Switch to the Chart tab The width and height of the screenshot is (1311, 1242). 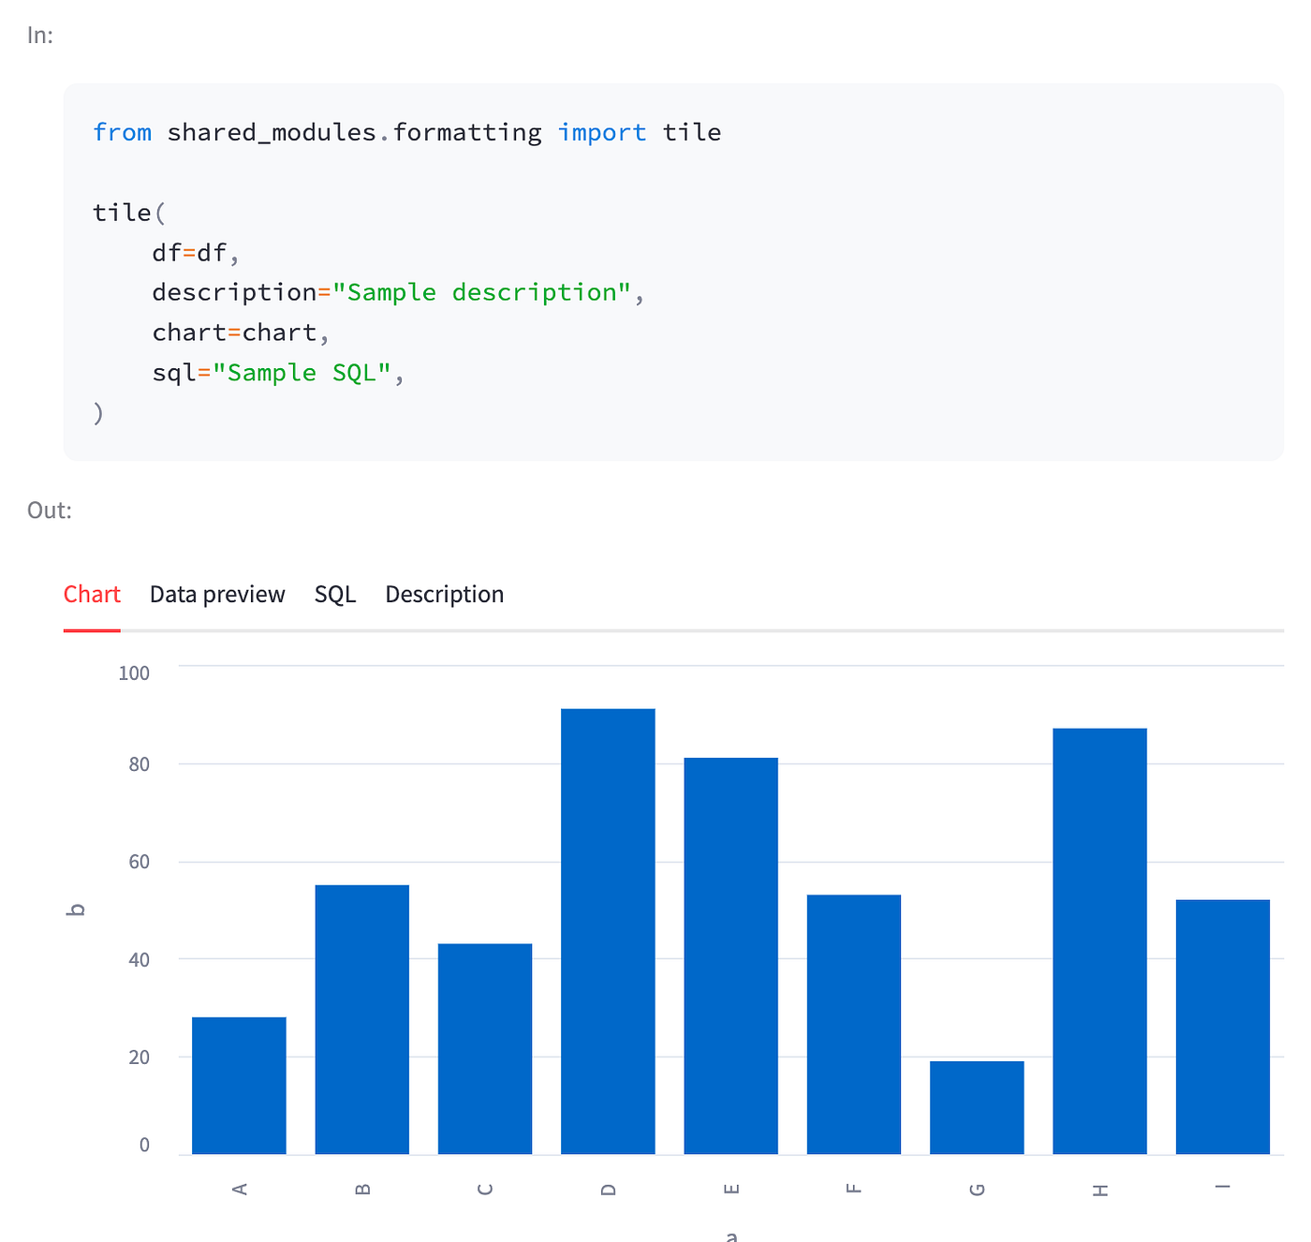coord(92,594)
